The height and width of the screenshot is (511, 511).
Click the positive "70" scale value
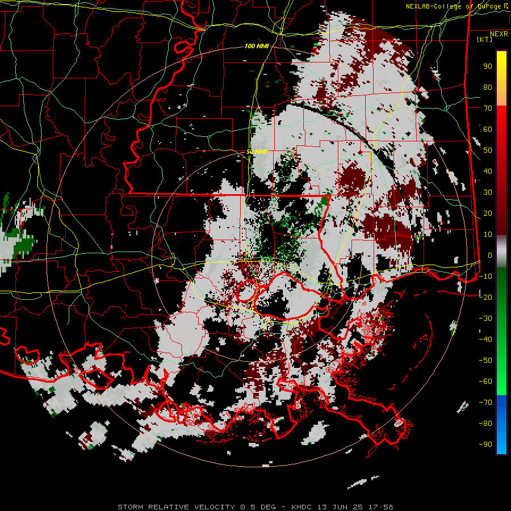488,108
